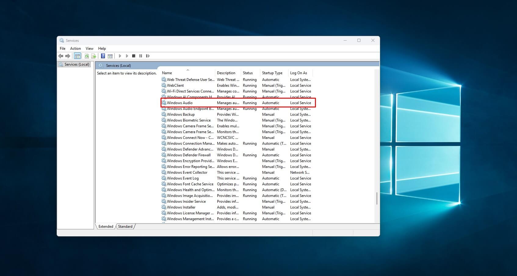
Task: Click the gear icon beside Windows Installer
Action: coord(164,207)
